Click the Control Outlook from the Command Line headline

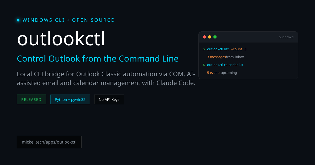pyautogui.click(x=98, y=59)
